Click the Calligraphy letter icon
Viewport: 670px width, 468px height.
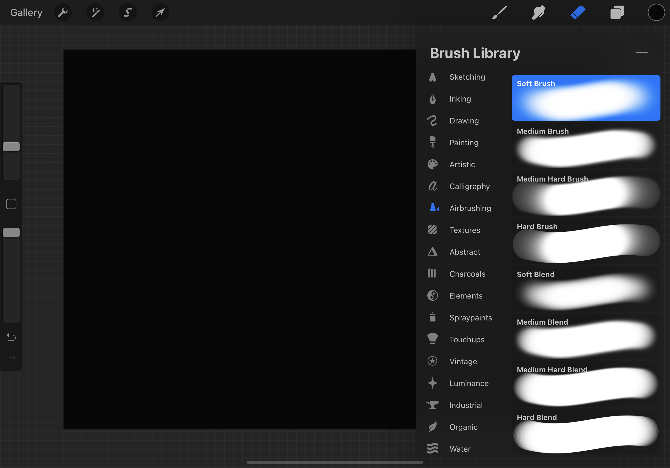[433, 186]
